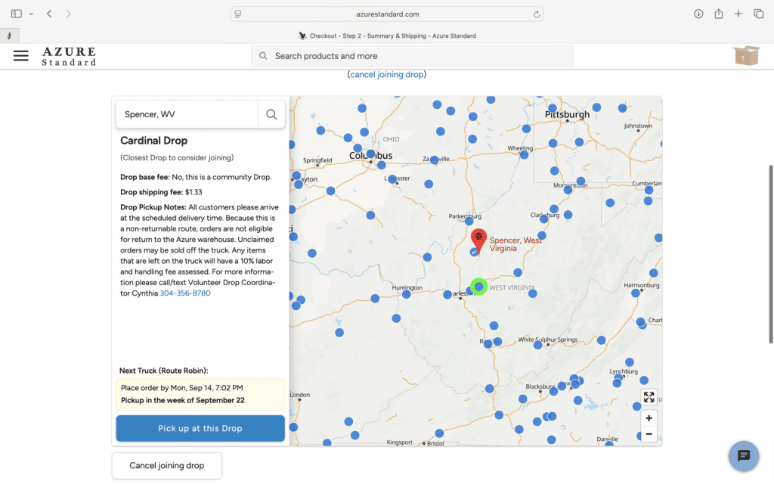Click the drop marker near Harrisonburg
This screenshot has height=484, width=774.
[635, 293]
